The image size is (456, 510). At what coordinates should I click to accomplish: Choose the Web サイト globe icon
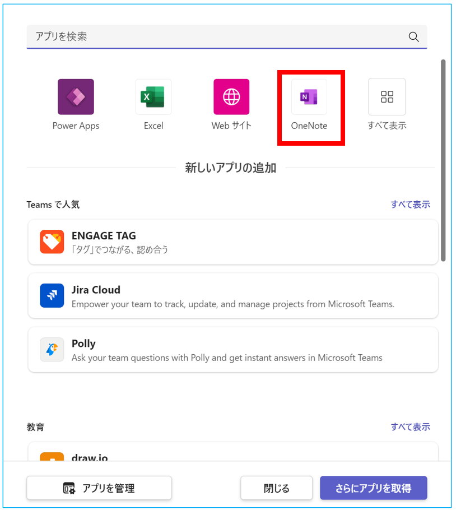(231, 97)
